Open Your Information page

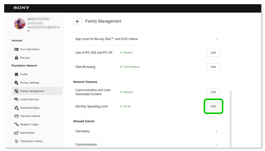[30, 49]
